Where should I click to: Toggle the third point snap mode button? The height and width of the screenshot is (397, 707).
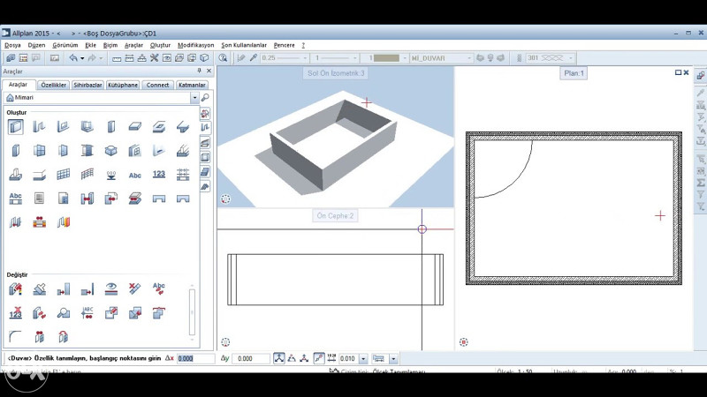tap(304, 358)
